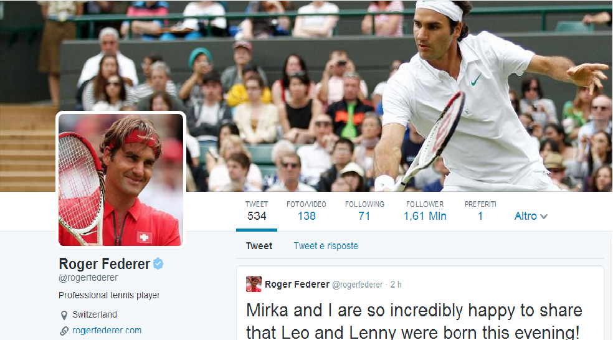Screen dimensions: 613x340
Task: Click the location pin icon beside Switzerland
Action: click(x=64, y=315)
